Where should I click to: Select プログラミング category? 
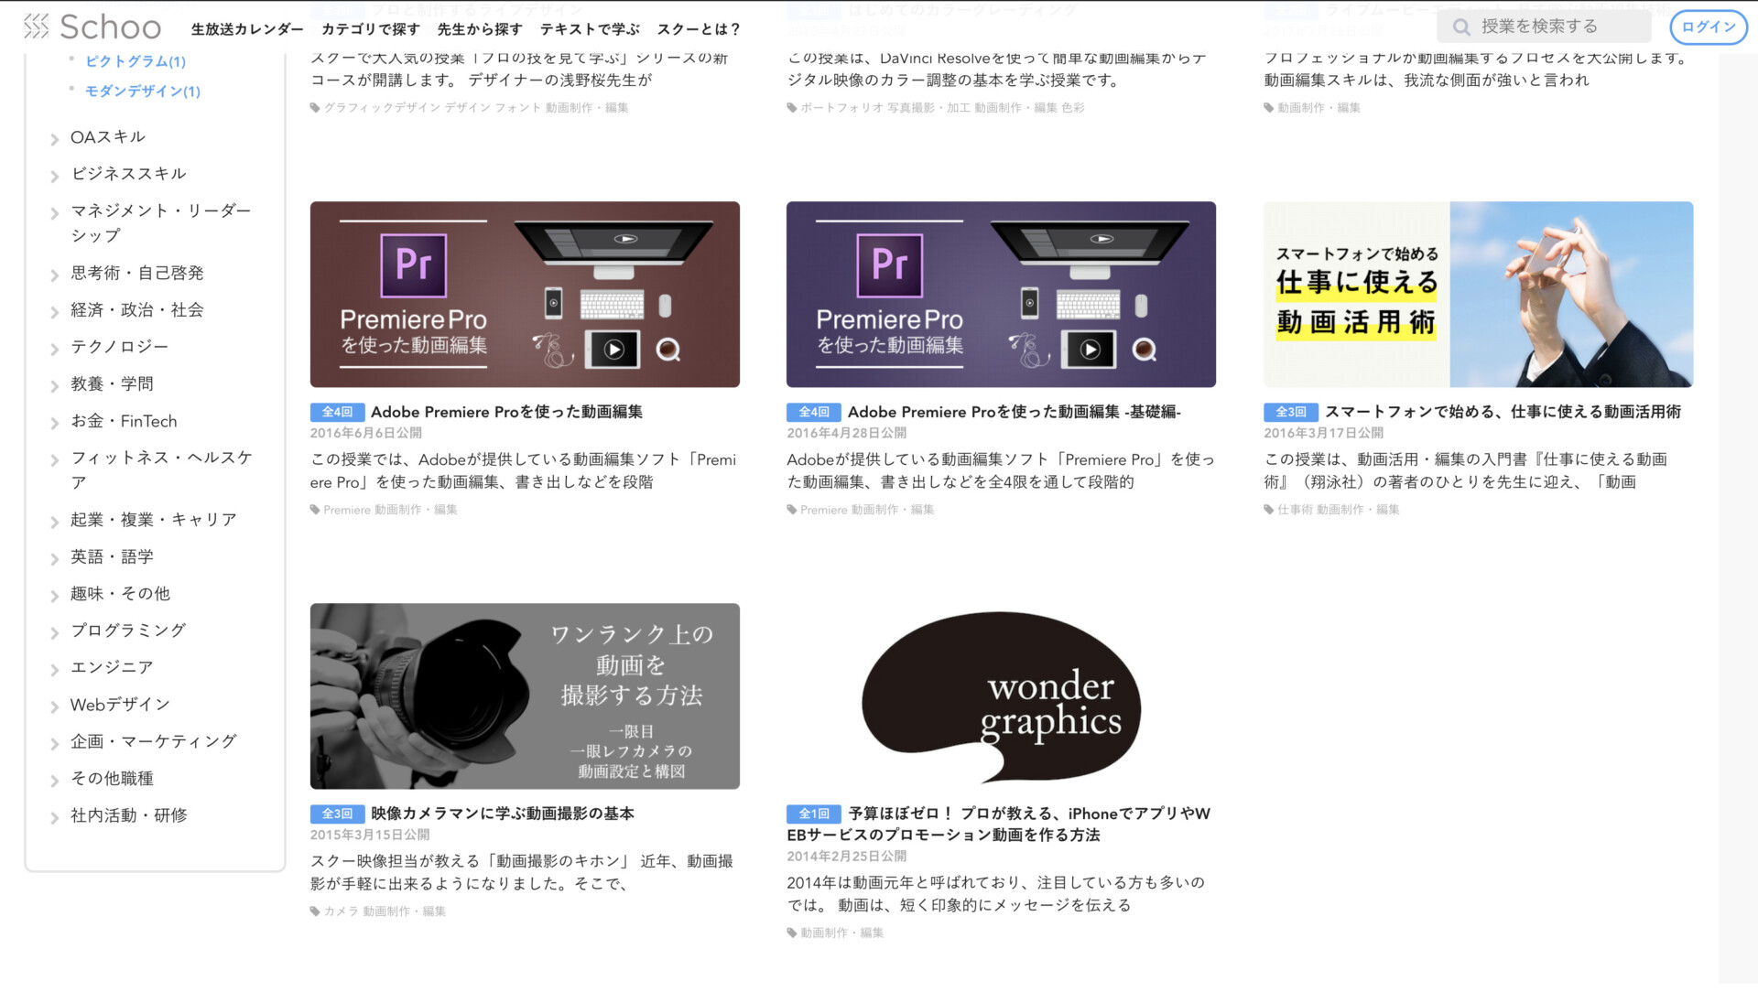(x=128, y=631)
